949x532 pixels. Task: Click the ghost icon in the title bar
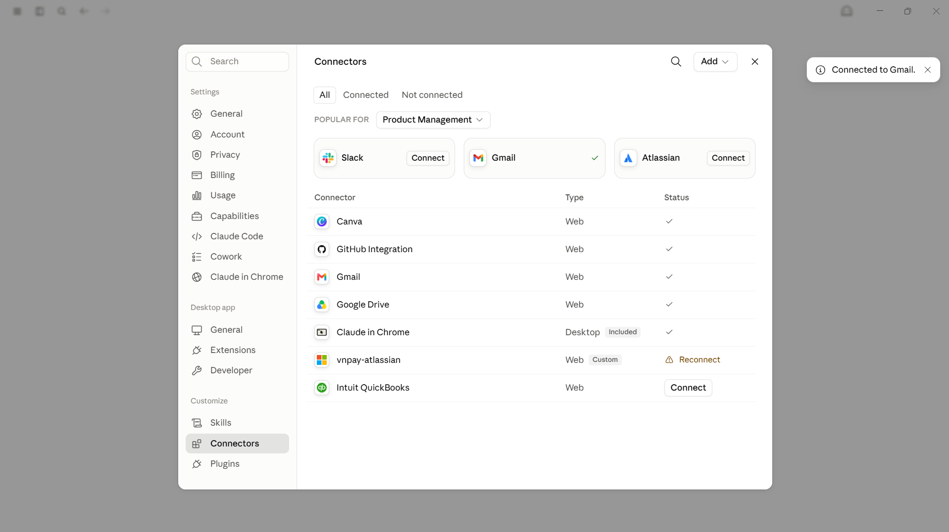(x=847, y=11)
